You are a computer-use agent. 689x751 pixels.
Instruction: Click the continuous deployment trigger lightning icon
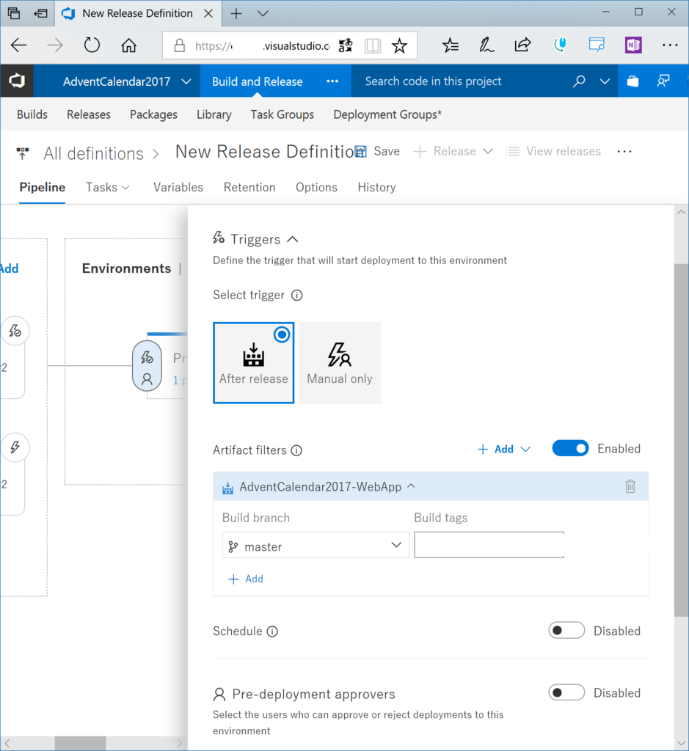[15, 331]
